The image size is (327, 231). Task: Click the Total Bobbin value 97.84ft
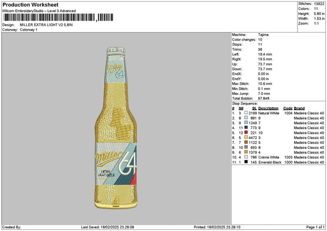(264, 99)
